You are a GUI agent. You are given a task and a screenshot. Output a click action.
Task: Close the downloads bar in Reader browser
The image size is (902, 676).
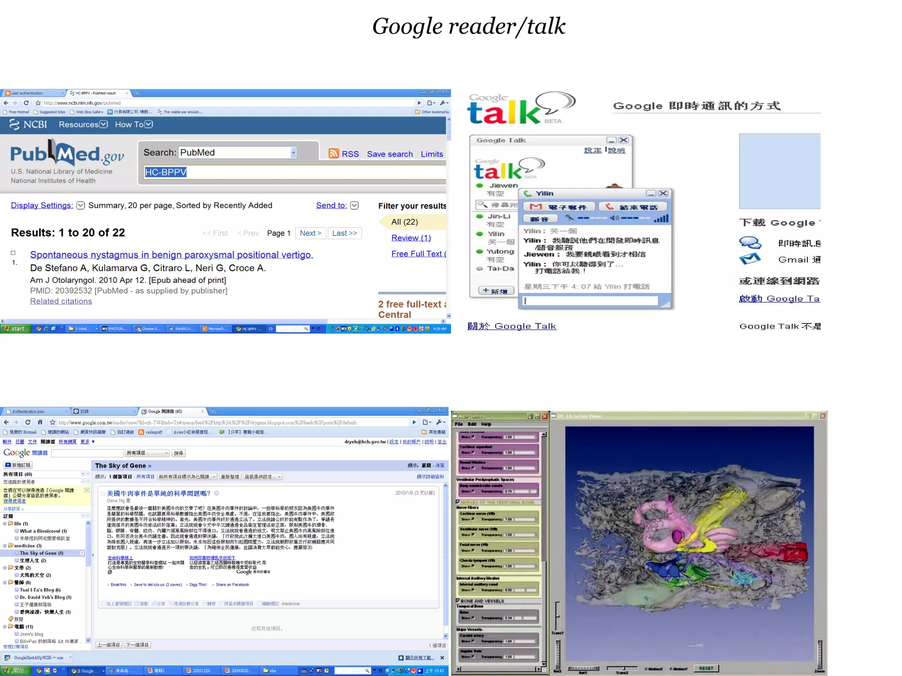click(x=442, y=658)
